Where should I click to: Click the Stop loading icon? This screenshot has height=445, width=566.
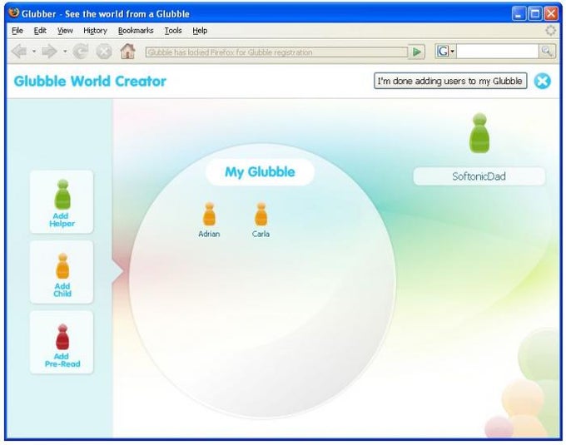click(x=104, y=52)
